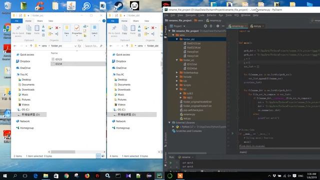
Task: Open the View tab in folder_dst window
Action: (146, 21)
